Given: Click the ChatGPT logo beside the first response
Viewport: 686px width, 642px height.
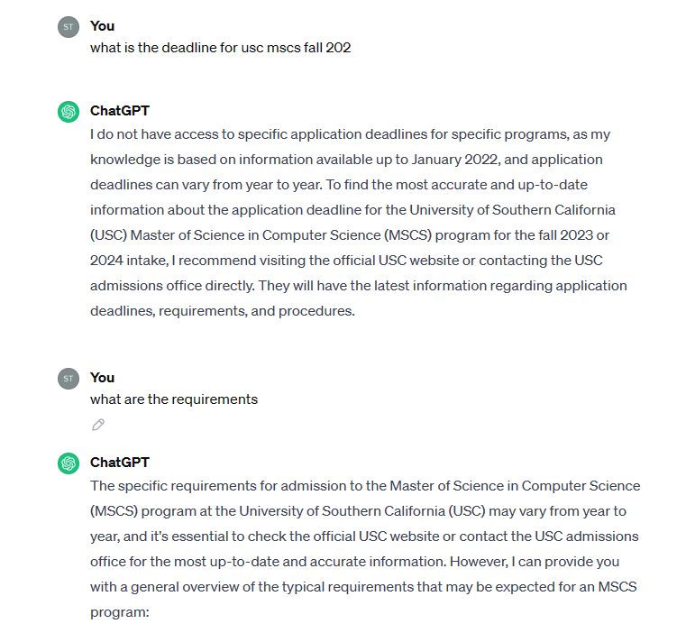Looking at the screenshot, I should (x=69, y=112).
